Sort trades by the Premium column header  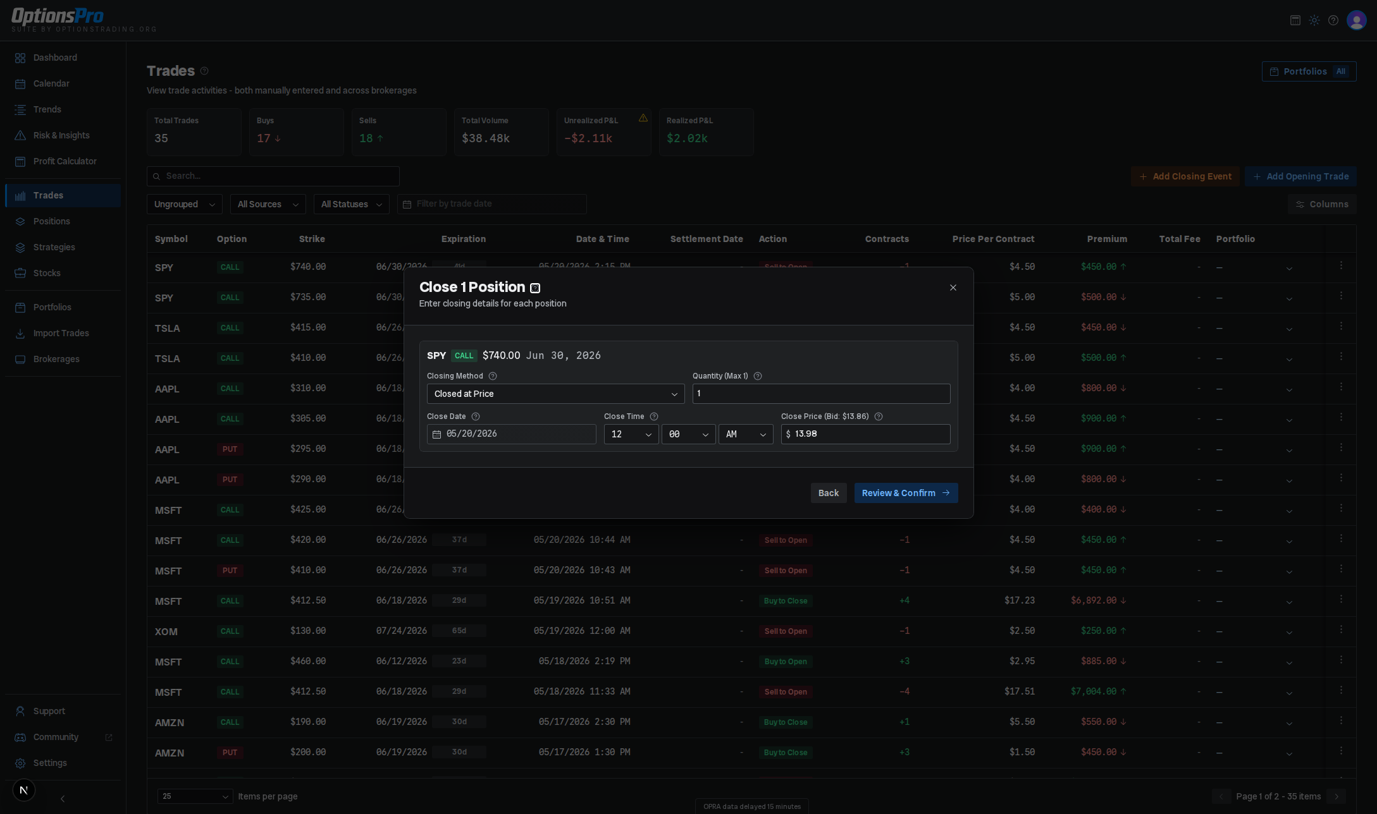click(x=1107, y=239)
